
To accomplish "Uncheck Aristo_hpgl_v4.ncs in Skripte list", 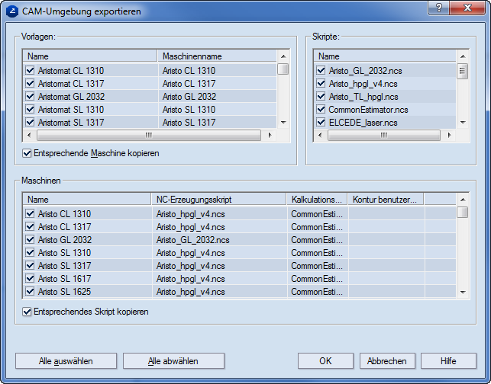I will (321, 83).
